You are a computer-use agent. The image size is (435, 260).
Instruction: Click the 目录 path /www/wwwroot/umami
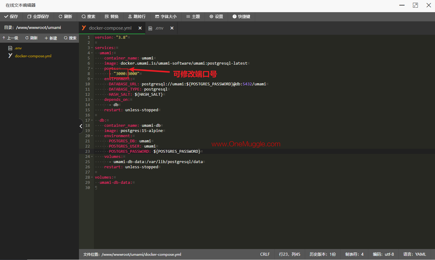click(33, 27)
